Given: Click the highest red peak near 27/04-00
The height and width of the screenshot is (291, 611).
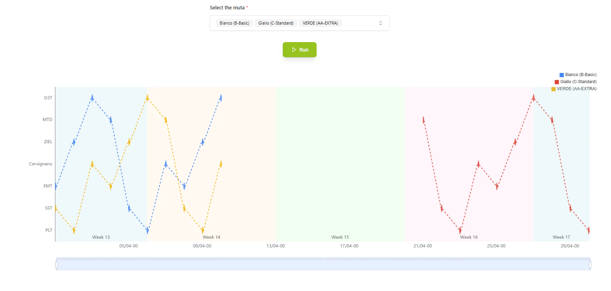Looking at the screenshot, I should coord(533,98).
